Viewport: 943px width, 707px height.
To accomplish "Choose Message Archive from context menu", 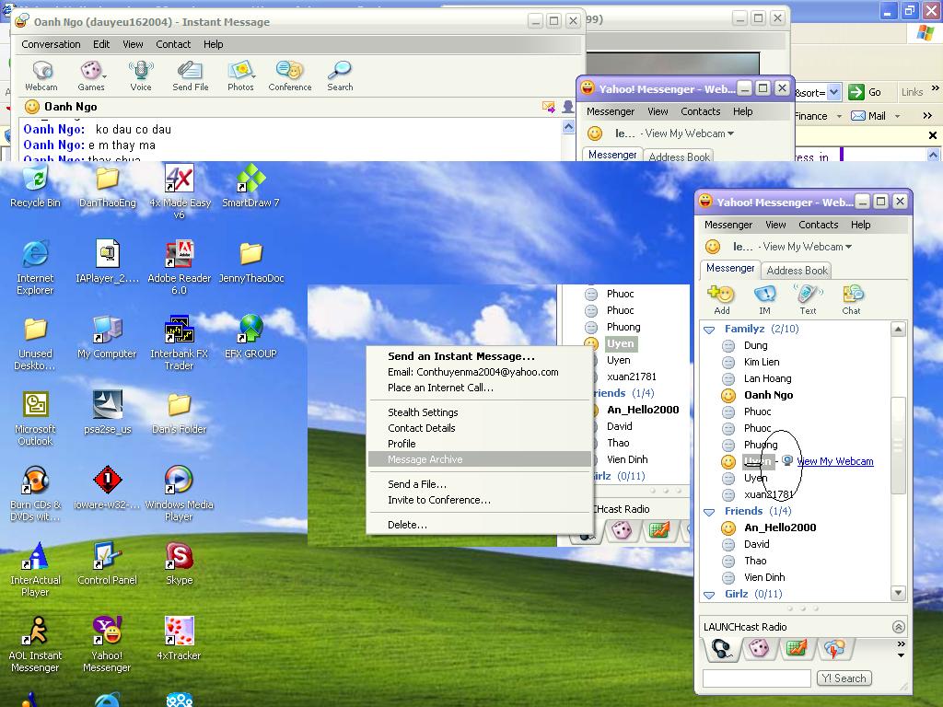I will (x=479, y=459).
